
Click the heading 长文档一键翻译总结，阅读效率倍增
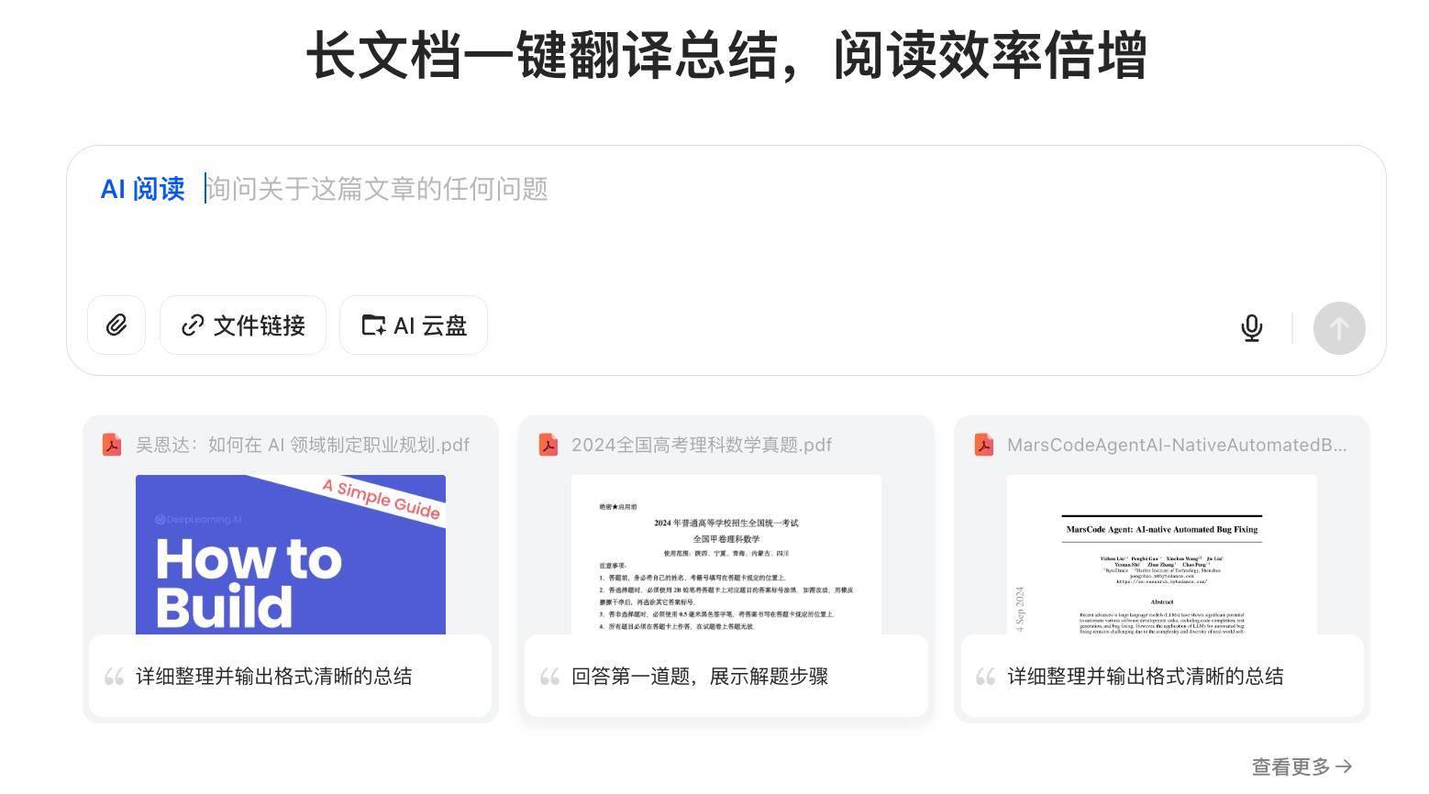click(x=726, y=55)
